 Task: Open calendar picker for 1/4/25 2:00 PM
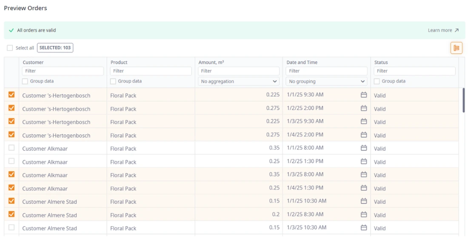coord(363,134)
